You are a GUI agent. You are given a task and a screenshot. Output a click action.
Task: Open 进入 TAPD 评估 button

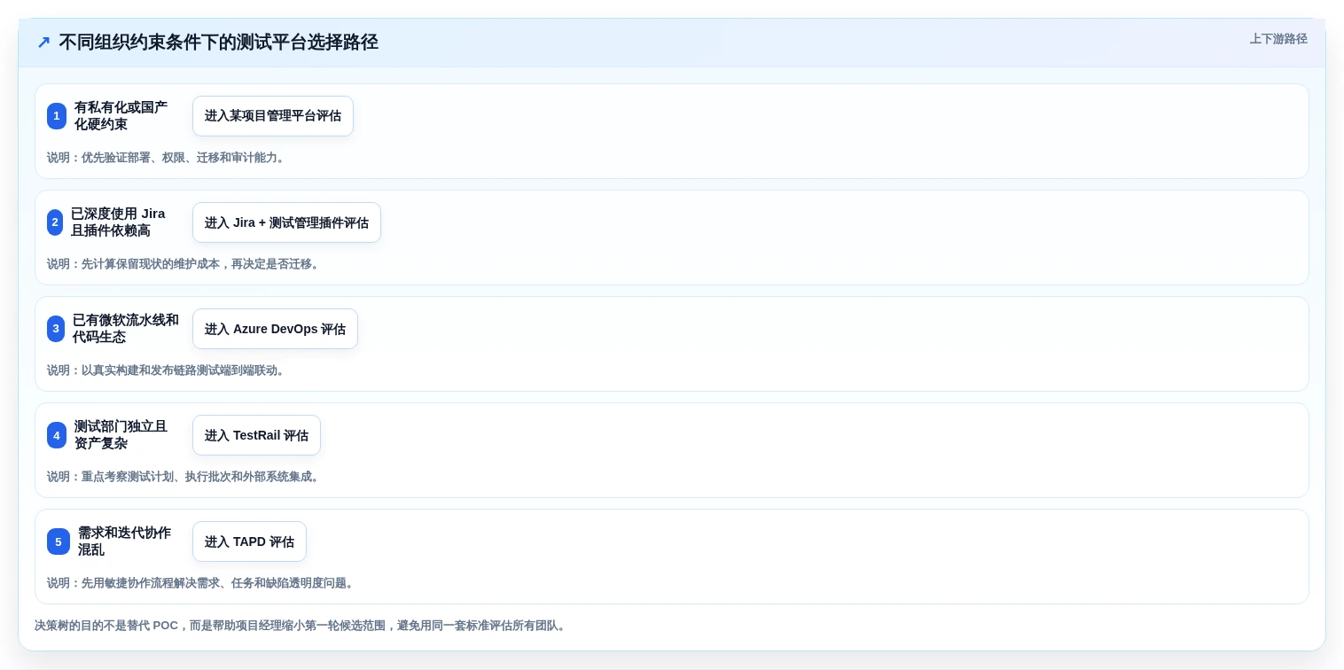coord(249,541)
